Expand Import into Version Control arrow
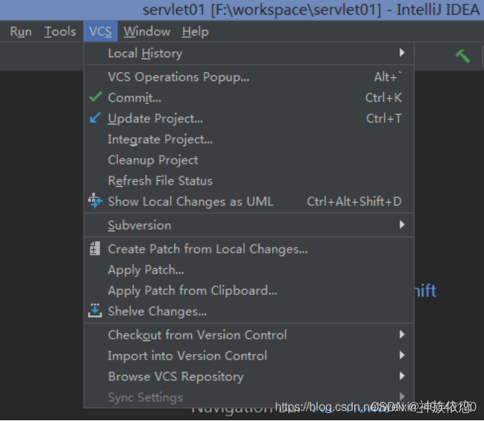 (x=402, y=355)
